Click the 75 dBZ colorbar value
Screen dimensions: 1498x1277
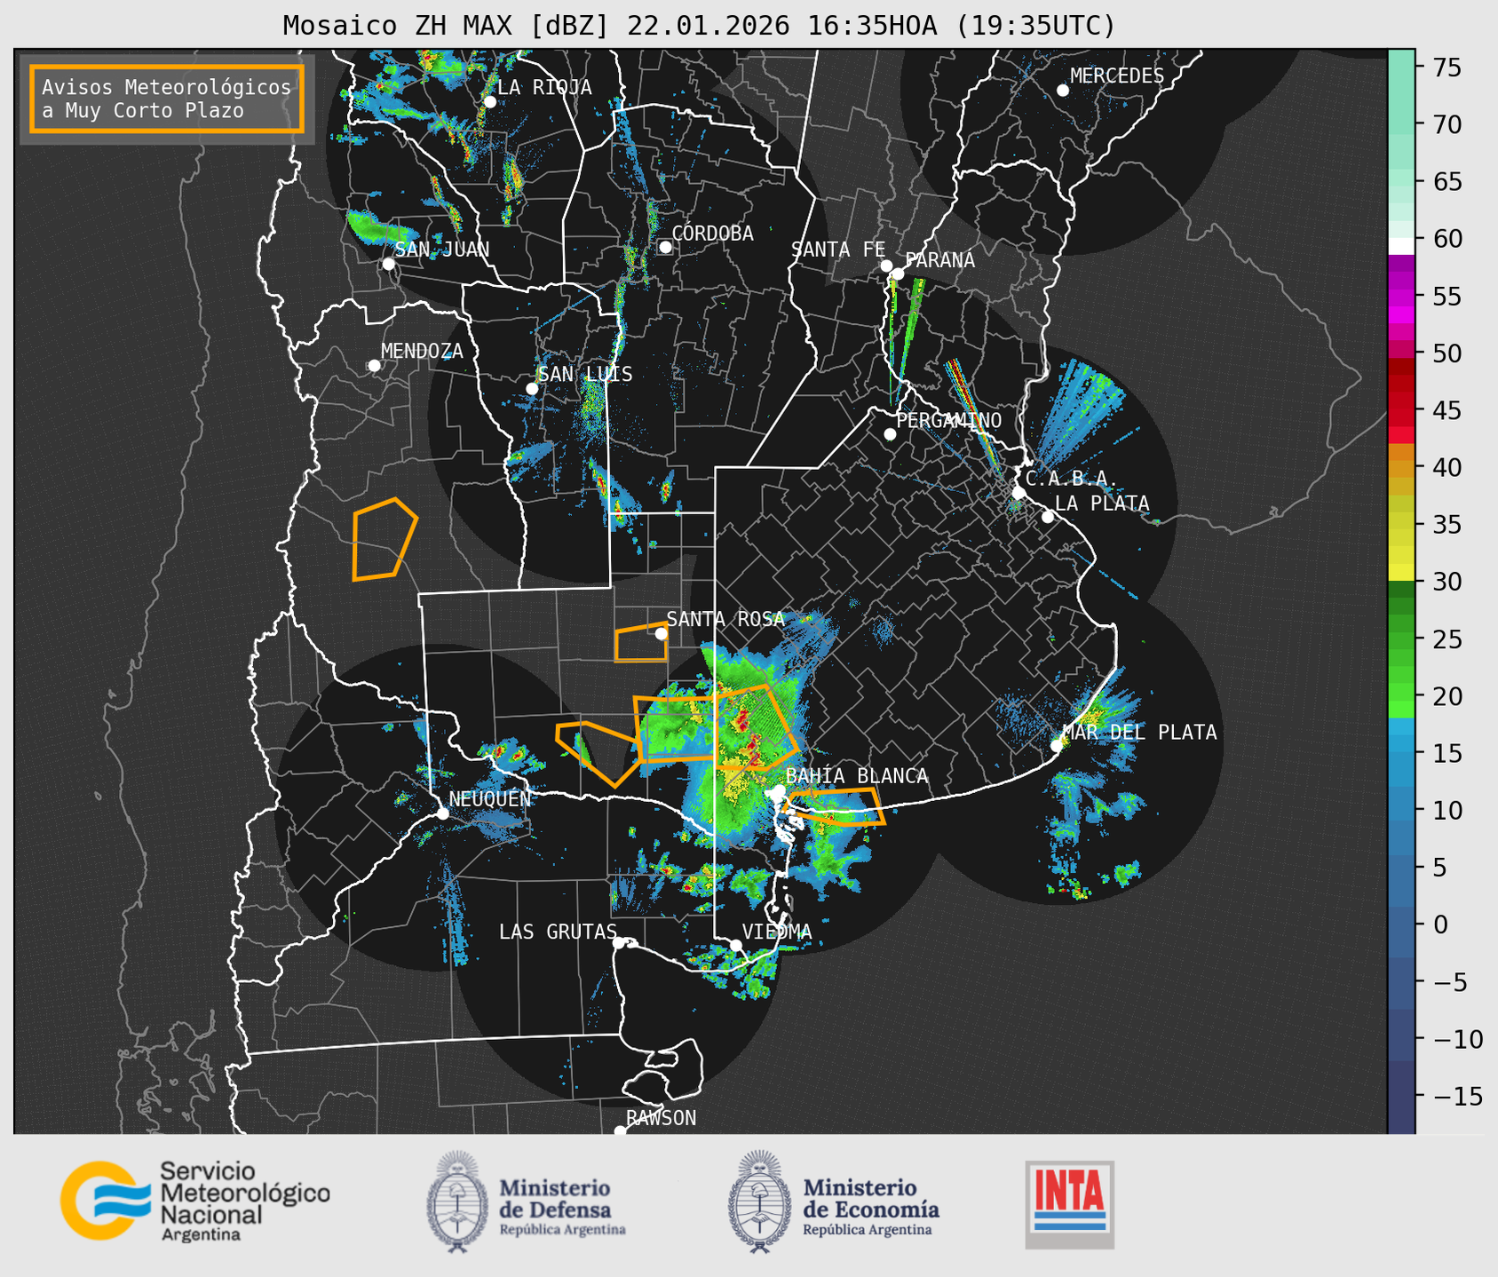click(1447, 67)
